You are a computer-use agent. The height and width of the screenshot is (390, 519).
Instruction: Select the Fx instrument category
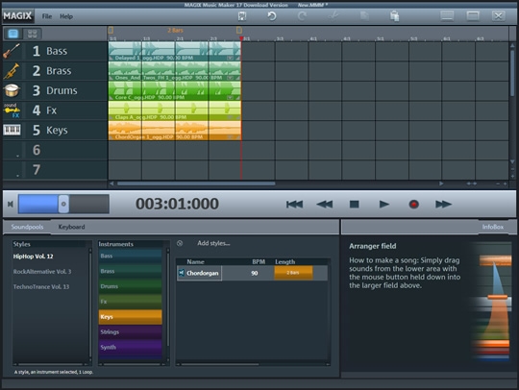(x=130, y=302)
